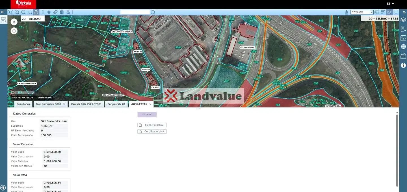Click the north arrow compass button

[x=14, y=22]
